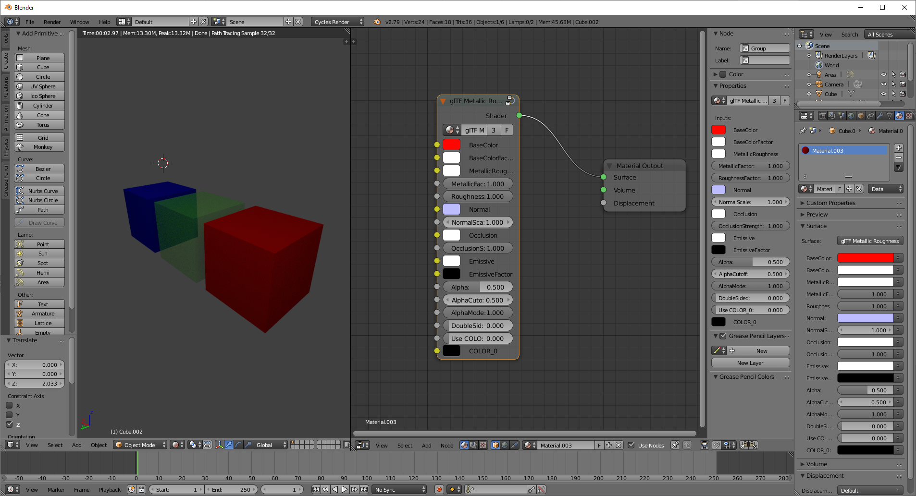Click the New Layer grease pencil button

[750, 363]
